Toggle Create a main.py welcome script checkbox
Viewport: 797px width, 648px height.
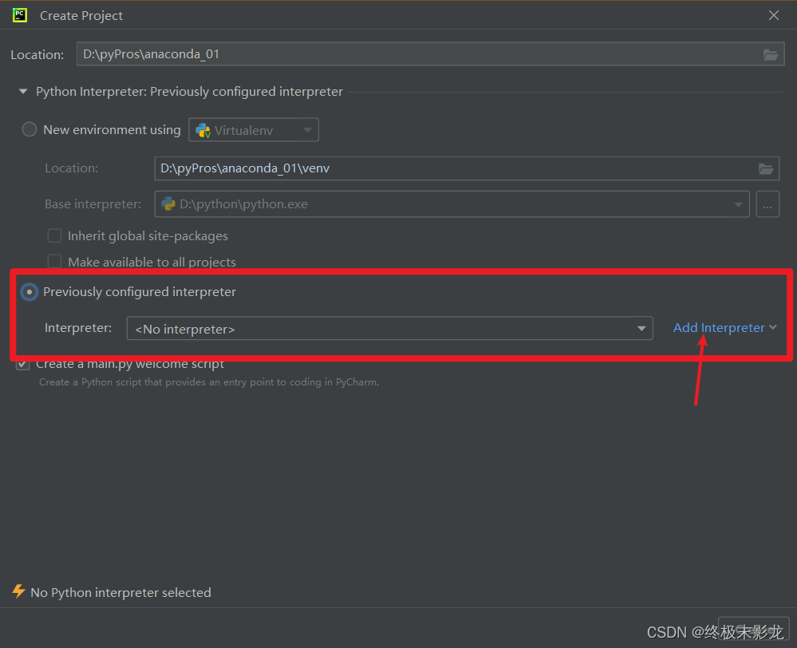[22, 364]
